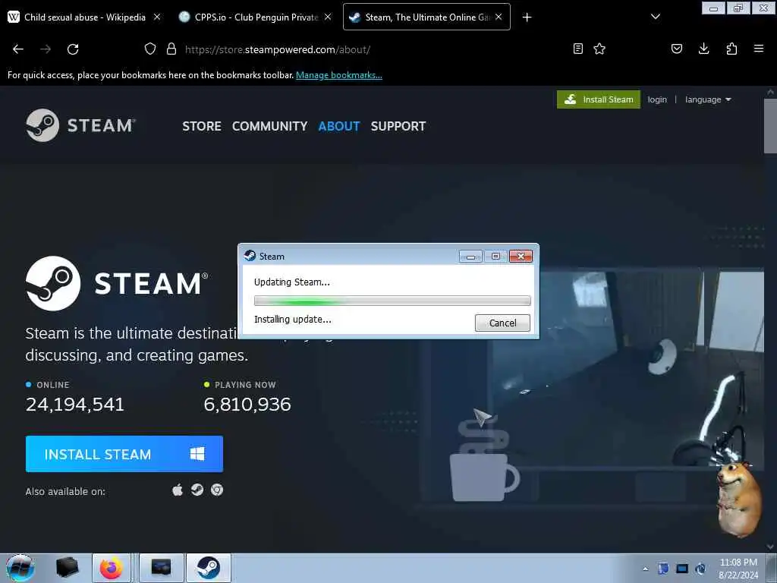
Task: Open the tracking protection shield icon
Action: click(150, 49)
